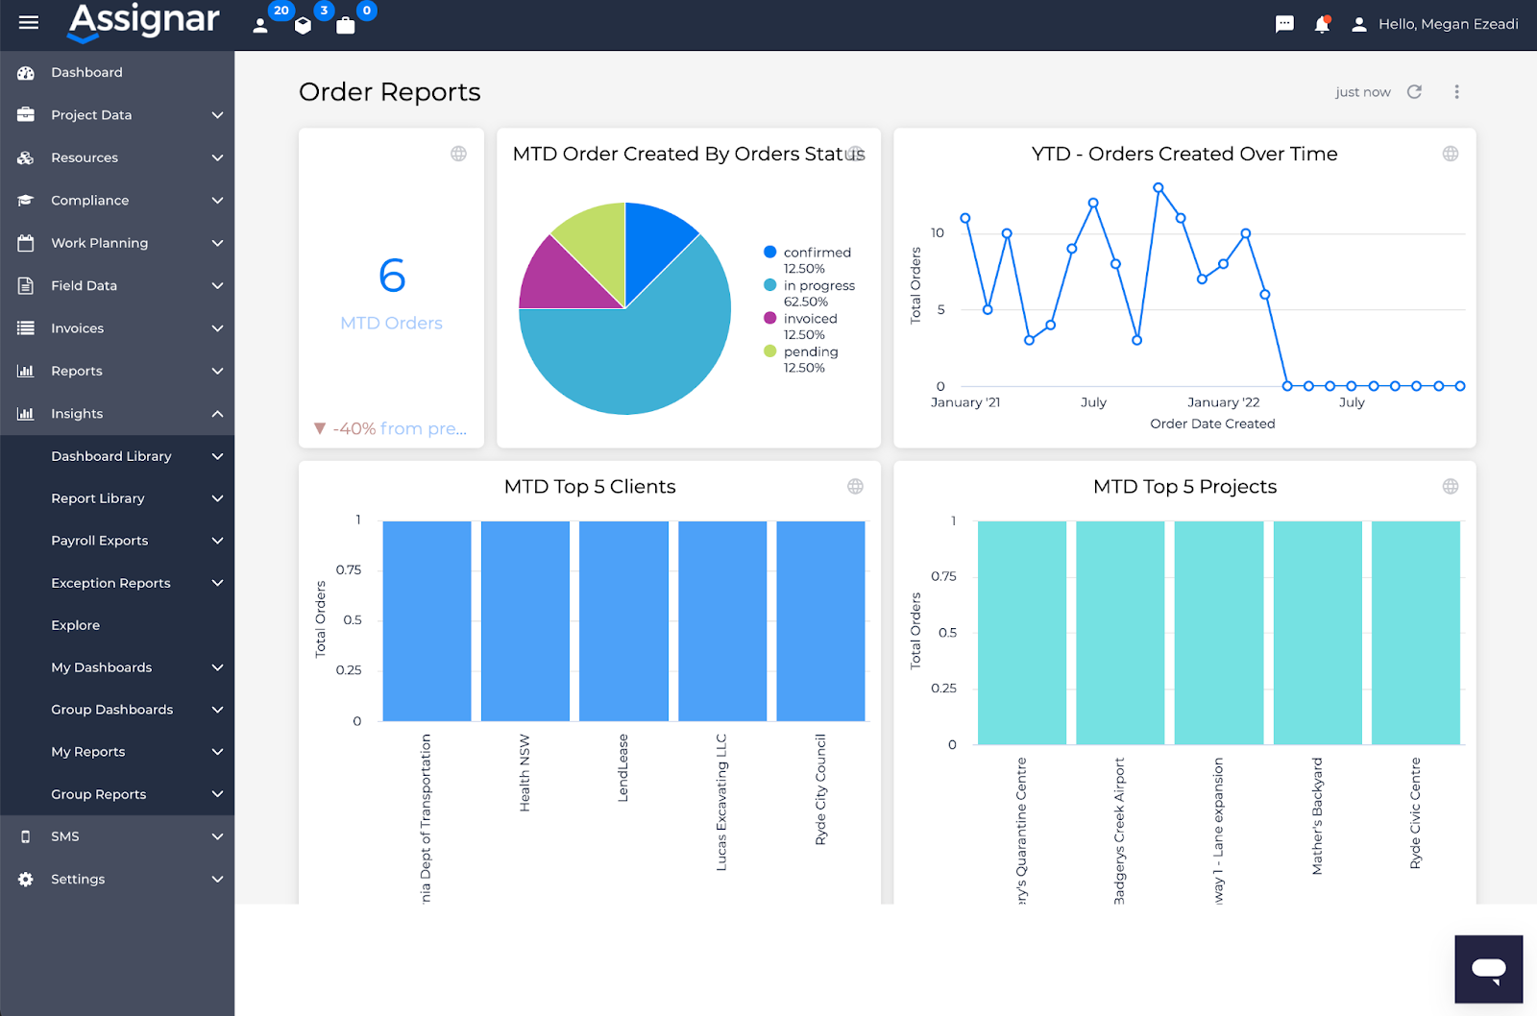This screenshot has height=1016, width=1537.
Task: Open the three-dot options menu near refresh
Action: tap(1456, 91)
